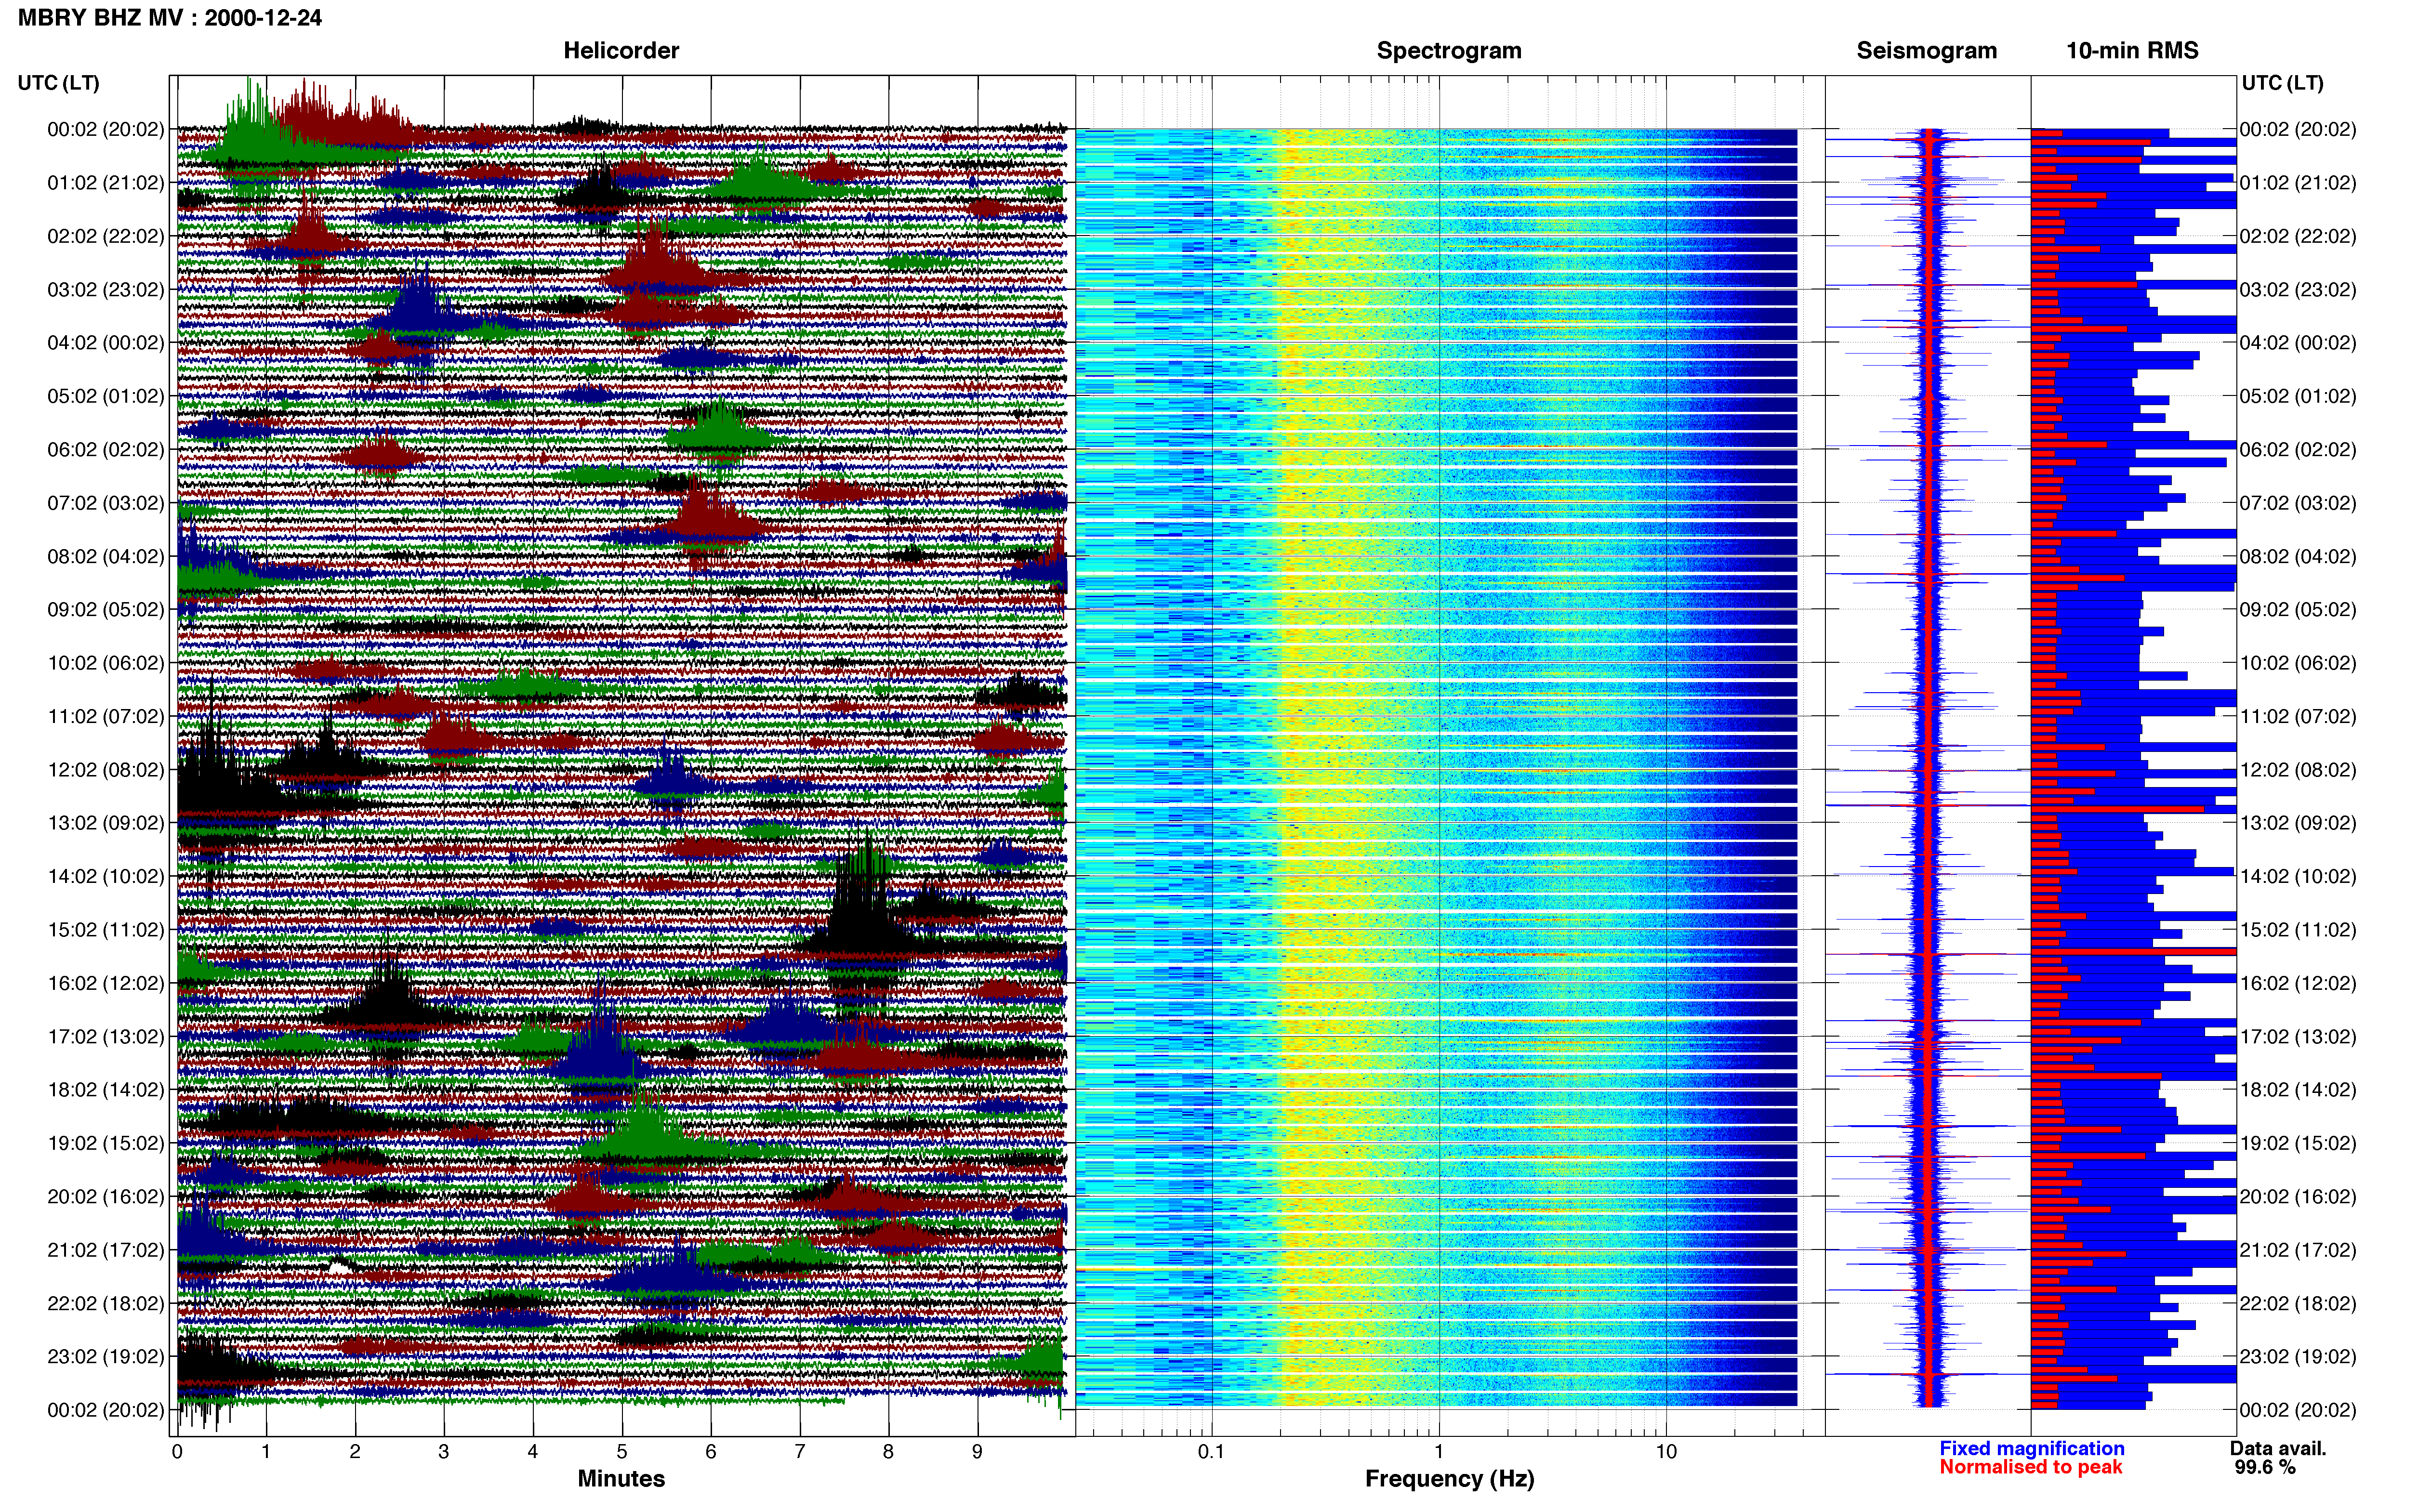
Task: Click the '99.6 %' data availability value
Action: tap(2265, 1467)
